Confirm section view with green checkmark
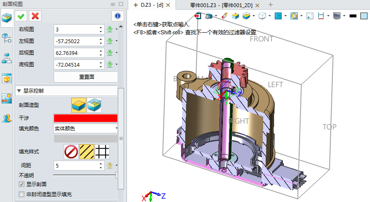370x202 pixels. coord(21,16)
